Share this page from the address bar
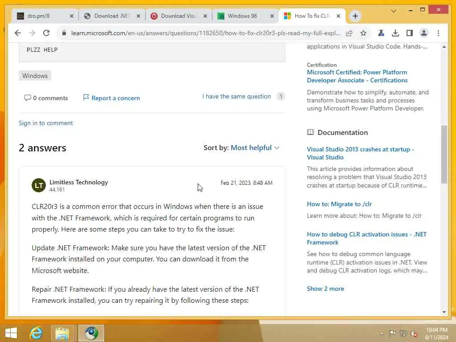The height and width of the screenshot is (342, 456). (349, 33)
